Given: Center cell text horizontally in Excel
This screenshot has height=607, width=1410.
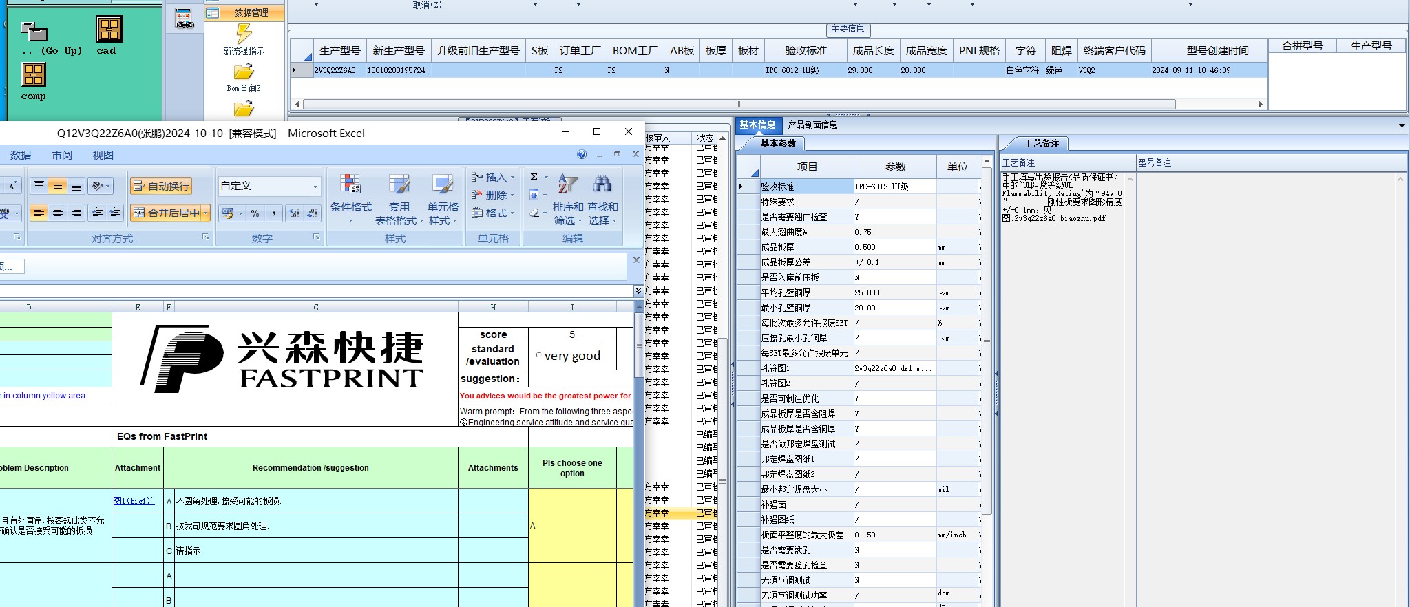Looking at the screenshot, I should (x=58, y=213).
